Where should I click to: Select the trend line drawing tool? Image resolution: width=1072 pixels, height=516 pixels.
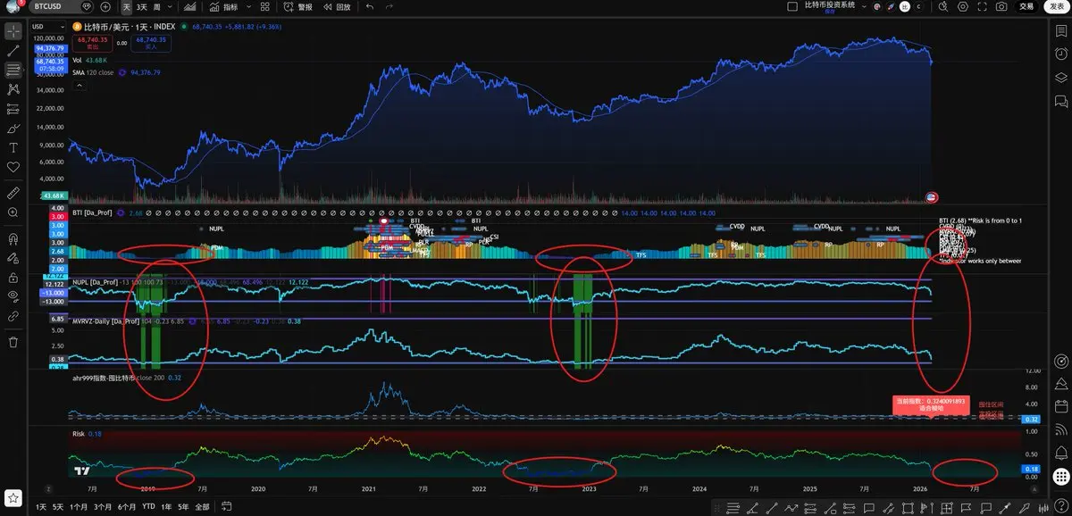tap(13, 50)
